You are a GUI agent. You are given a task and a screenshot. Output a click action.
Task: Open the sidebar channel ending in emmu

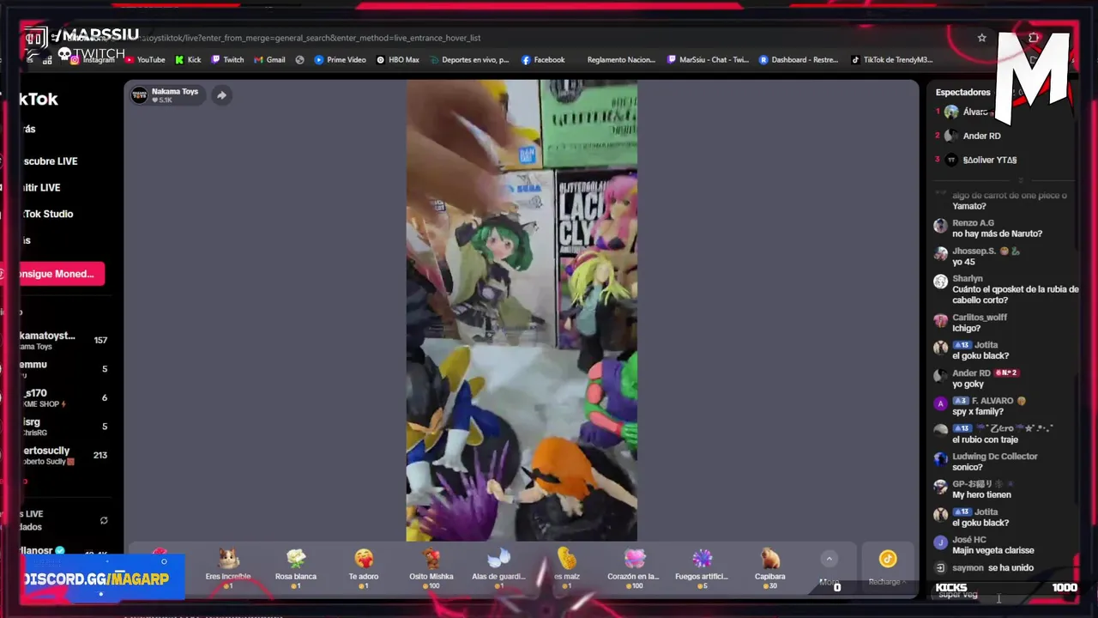pyautogui.click(x=65, y=369)
